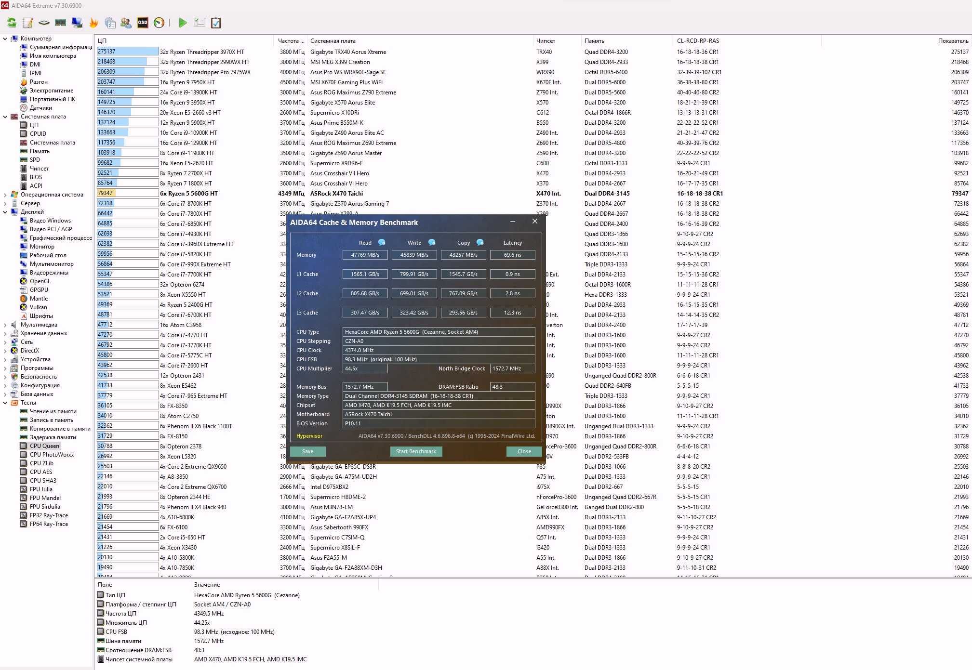Select the 6x Ryzen 5 5600G HT row
972x670 pixels.
(x=533, y=194)
